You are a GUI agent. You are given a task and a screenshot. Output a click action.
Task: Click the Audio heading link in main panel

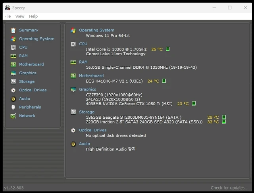85,144
